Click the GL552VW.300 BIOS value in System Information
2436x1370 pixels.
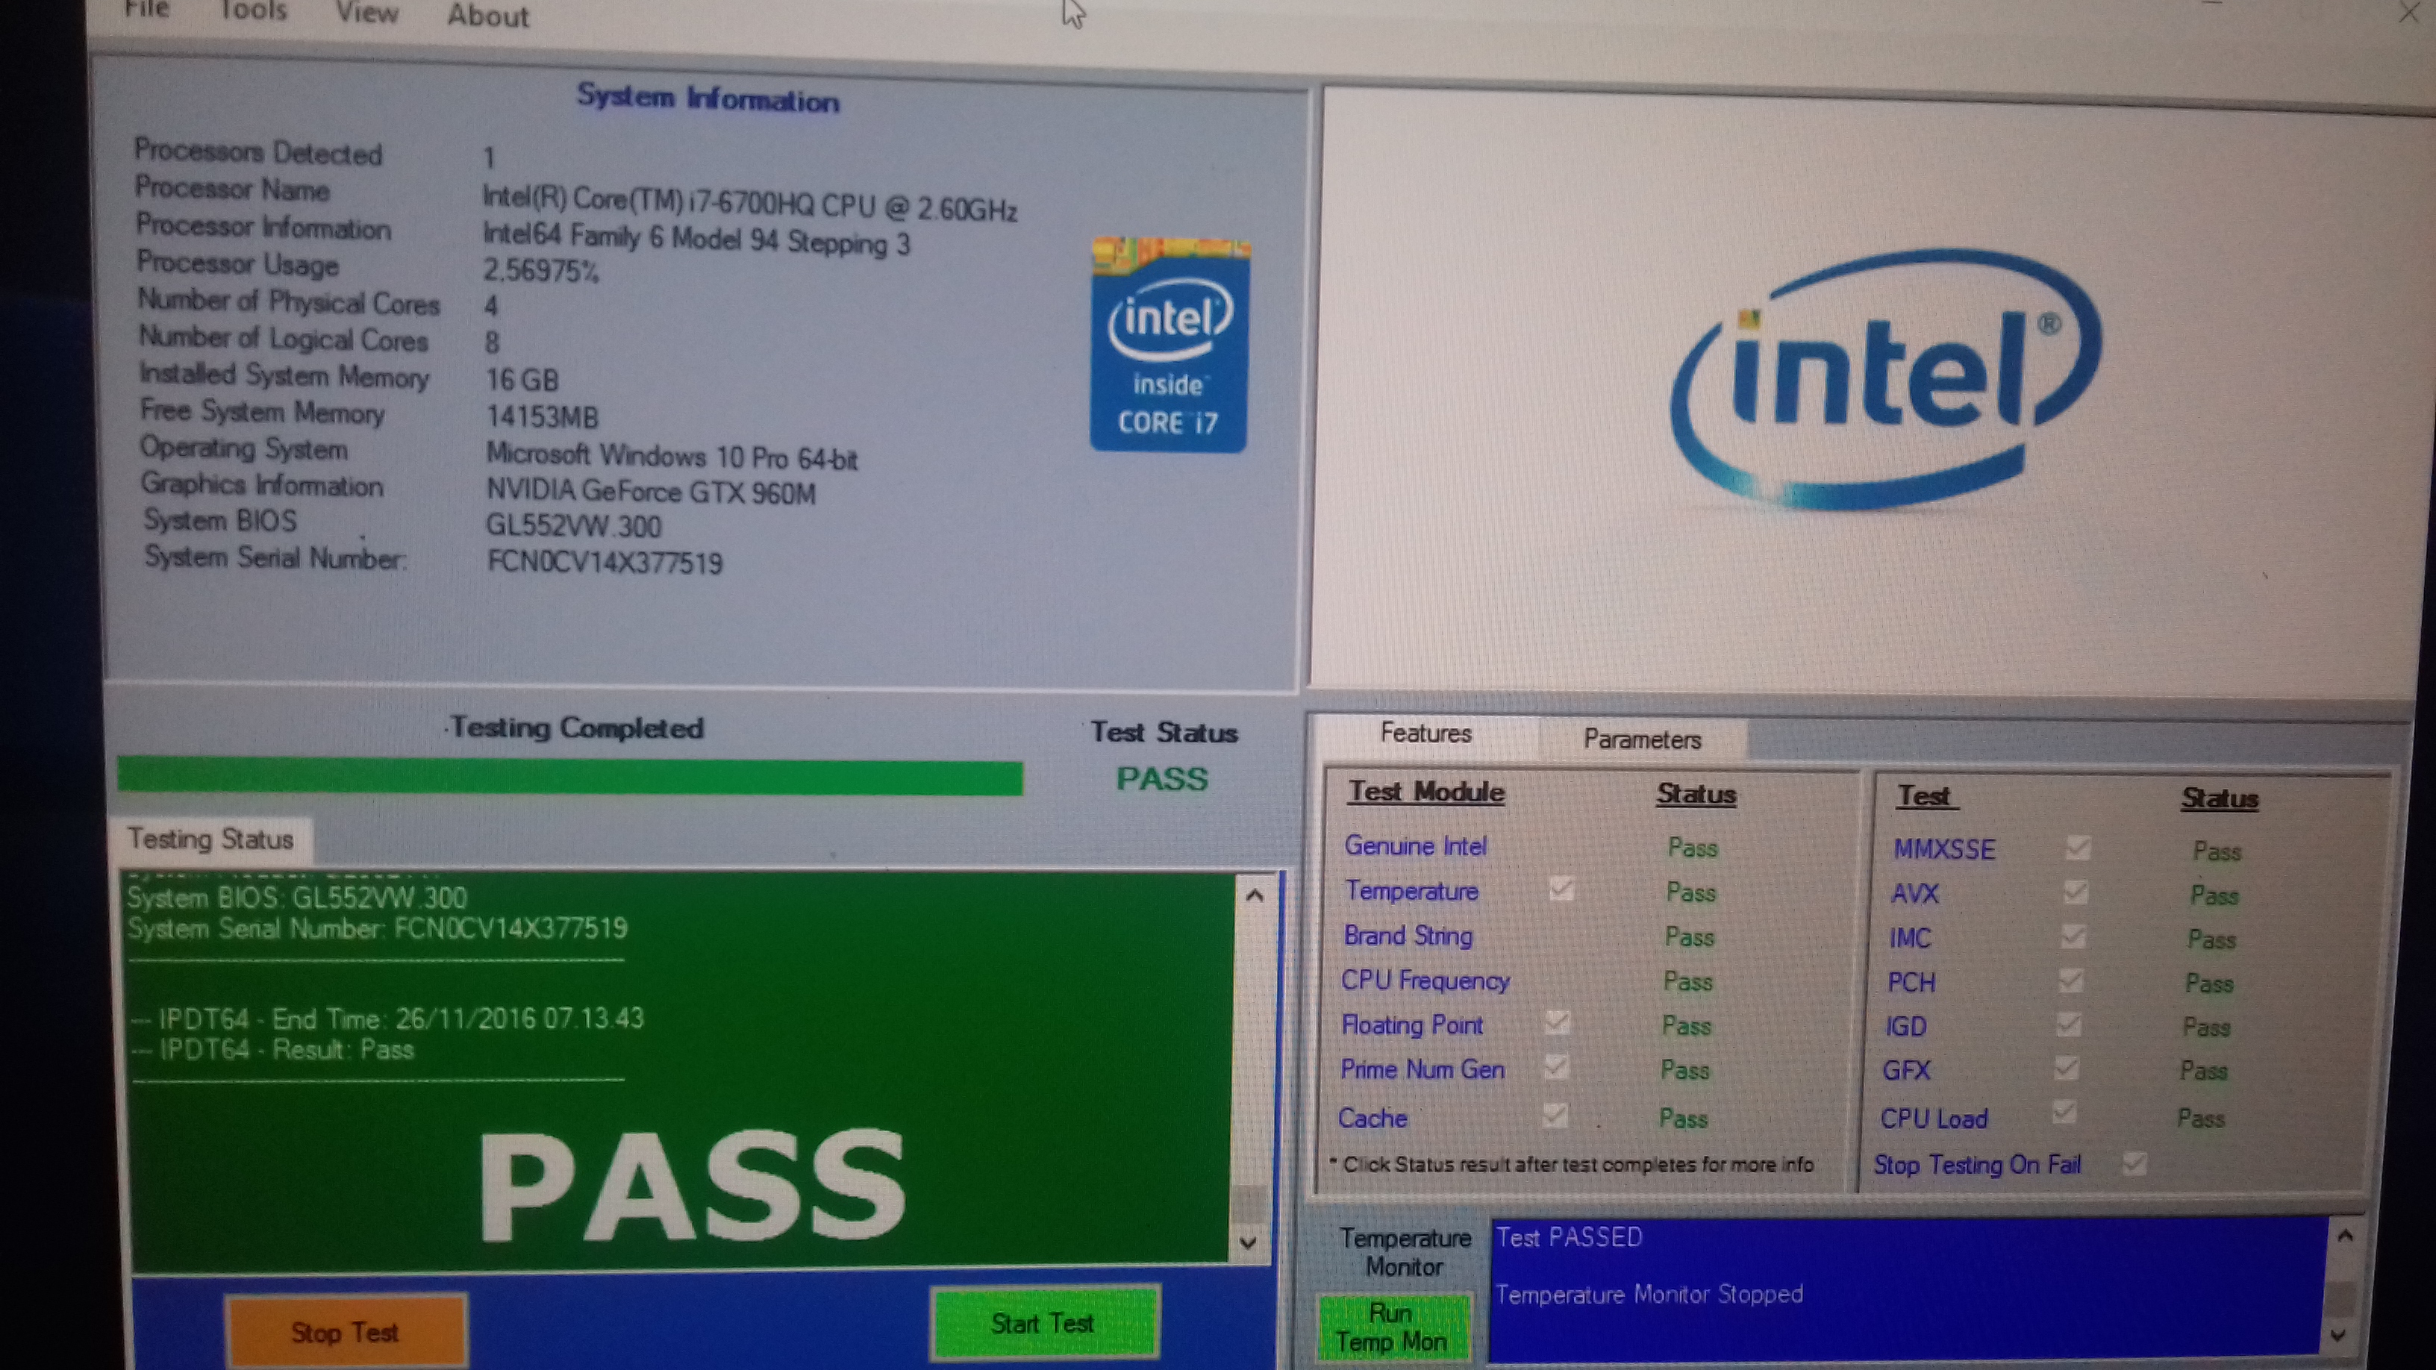573,525
